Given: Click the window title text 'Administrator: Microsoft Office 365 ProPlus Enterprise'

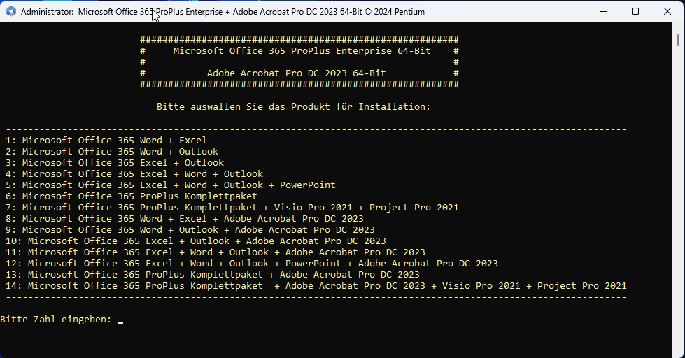Looking at the screenshot, I should 122,12.
